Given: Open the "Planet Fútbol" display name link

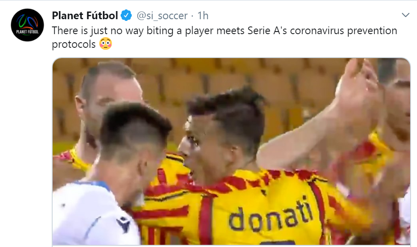Looking at the screenshot, I should pos(85,16).
